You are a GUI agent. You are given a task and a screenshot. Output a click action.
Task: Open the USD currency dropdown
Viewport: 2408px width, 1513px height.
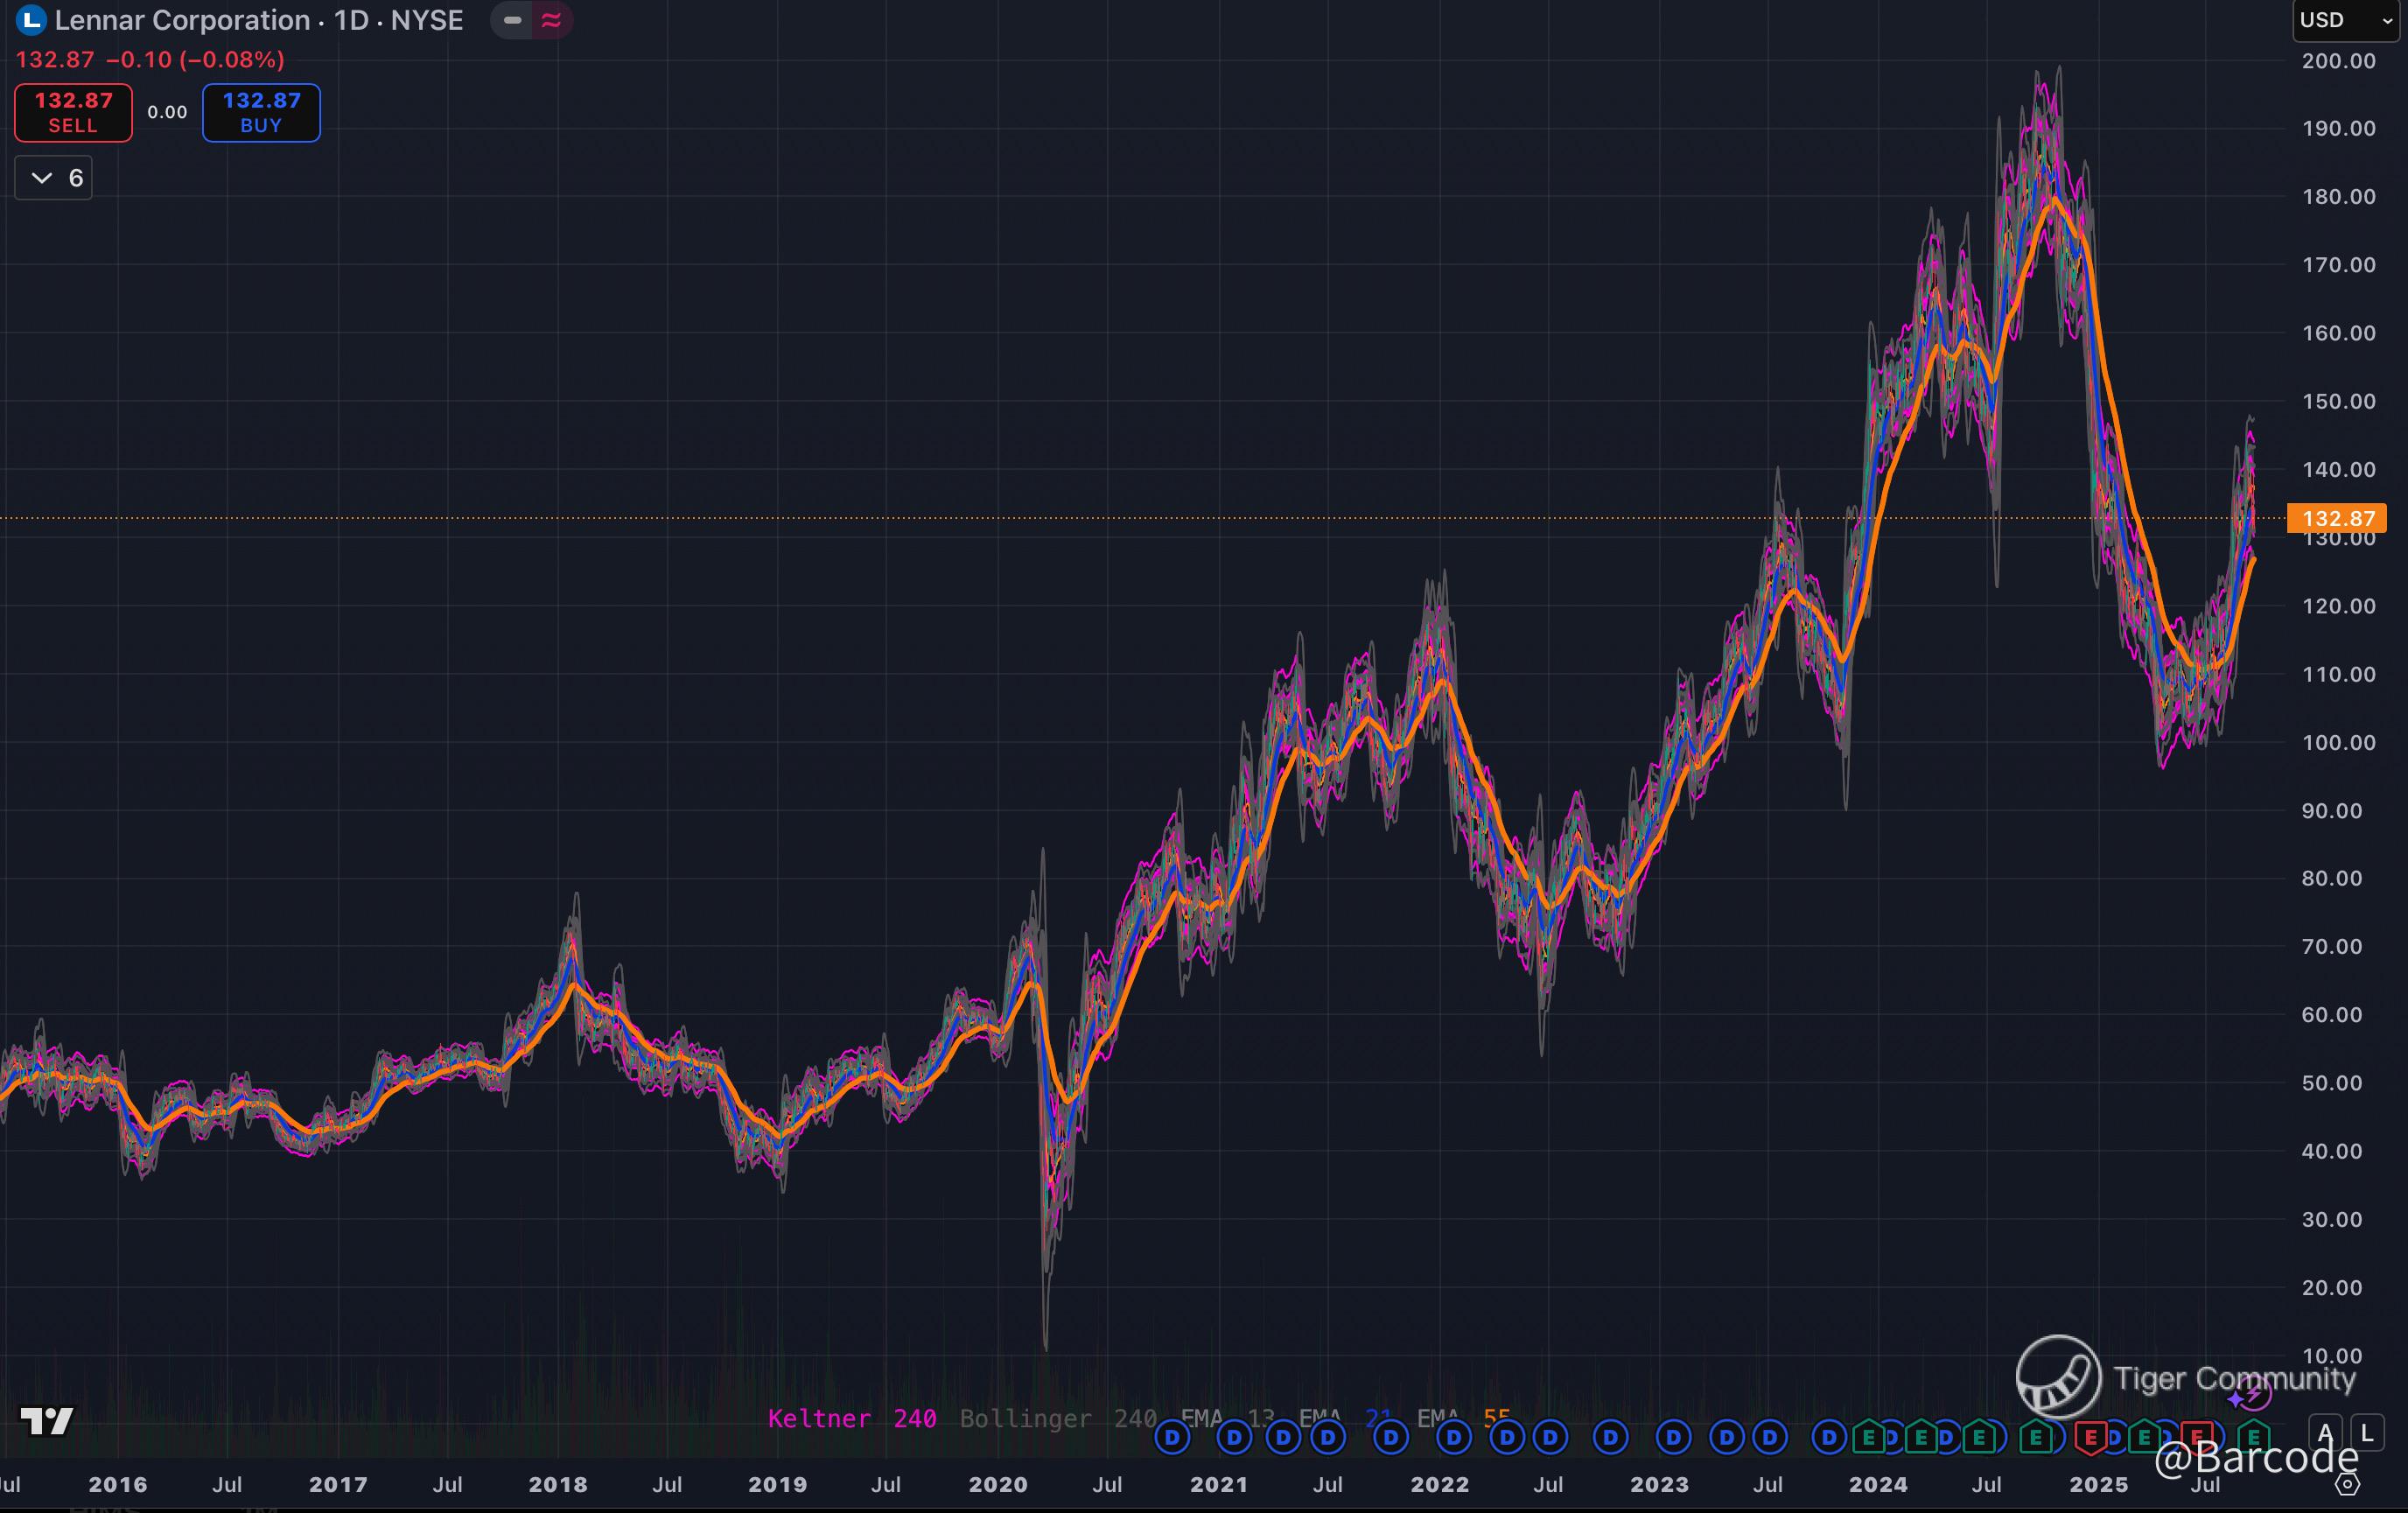(2346, 20)
